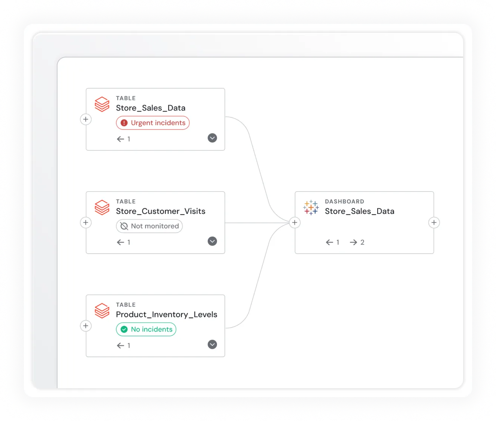The height and width of the screenshot is (421, 496).
Task: Open the dropdown chevron on Store_Customer_Visits card
Action: pos(212,241)
